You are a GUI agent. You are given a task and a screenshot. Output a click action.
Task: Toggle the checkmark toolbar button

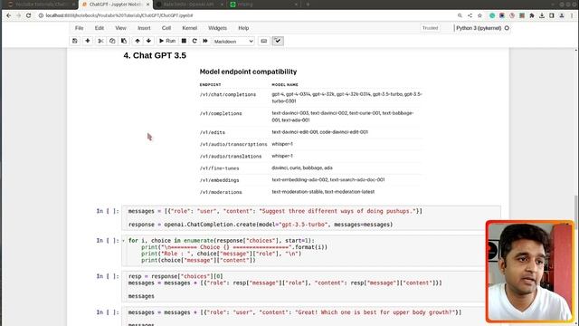(278, 41)
